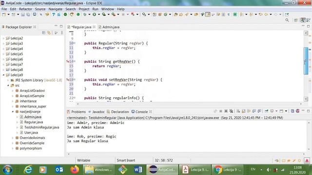Minimize the Package Explorer panel

click(x=56, y=26)
